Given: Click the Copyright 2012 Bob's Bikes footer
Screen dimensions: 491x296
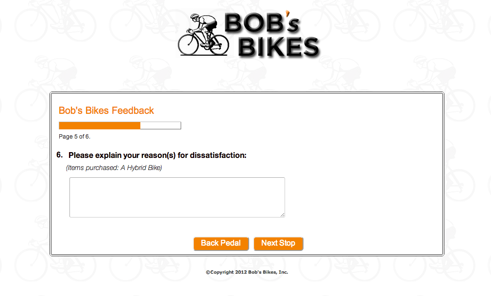Looking at the screenshot, I should pos(247,272).
